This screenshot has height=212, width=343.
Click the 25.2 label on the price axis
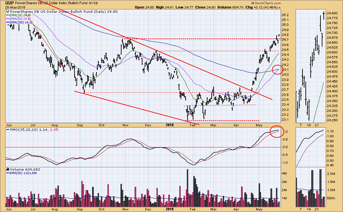click(286, 15)
